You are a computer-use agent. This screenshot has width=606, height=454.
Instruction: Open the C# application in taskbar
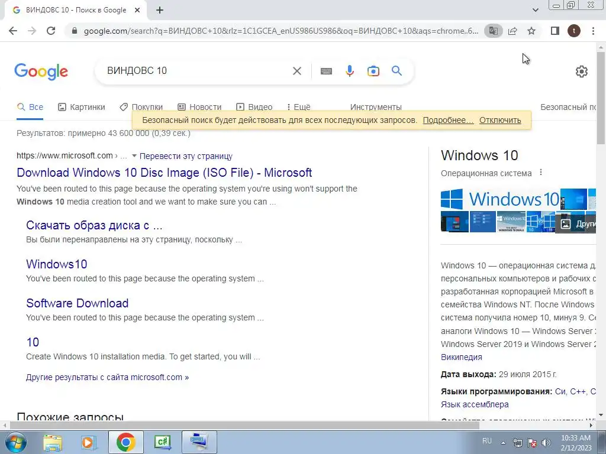pos(162,442)
